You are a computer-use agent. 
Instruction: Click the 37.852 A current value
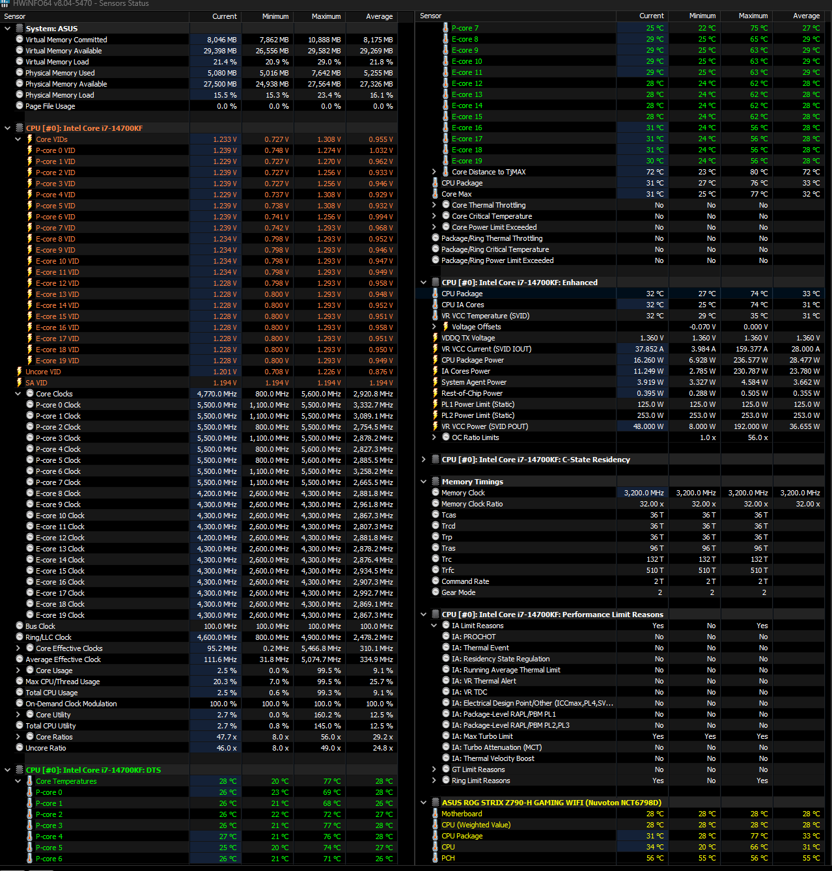coord(650,349)
